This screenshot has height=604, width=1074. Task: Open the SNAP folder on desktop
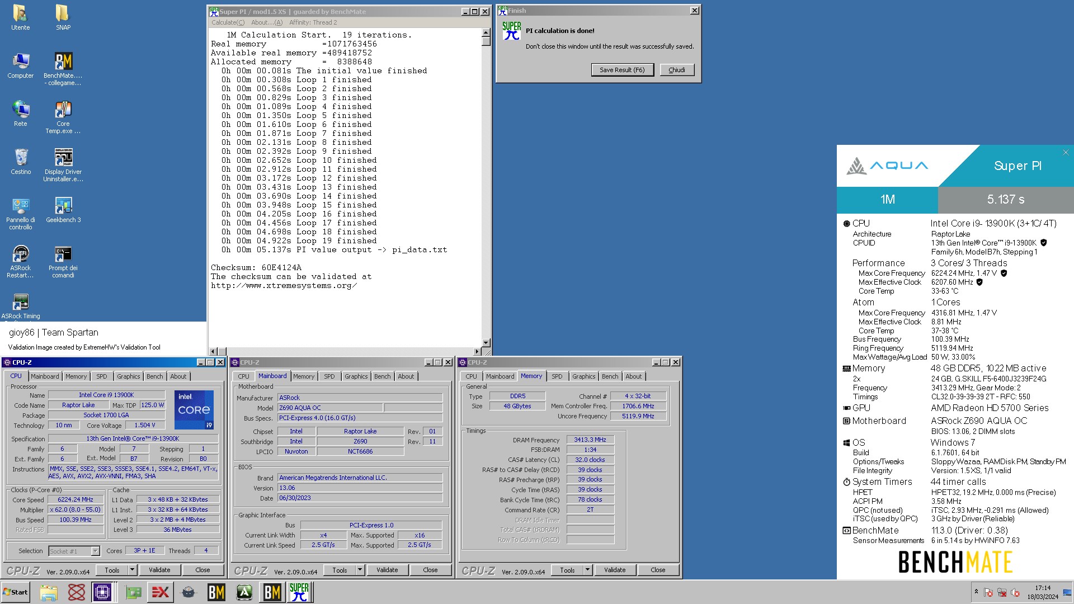click(63, 17)
